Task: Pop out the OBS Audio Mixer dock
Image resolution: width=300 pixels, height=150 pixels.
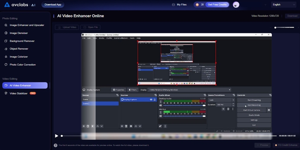Action: point(205,95)
